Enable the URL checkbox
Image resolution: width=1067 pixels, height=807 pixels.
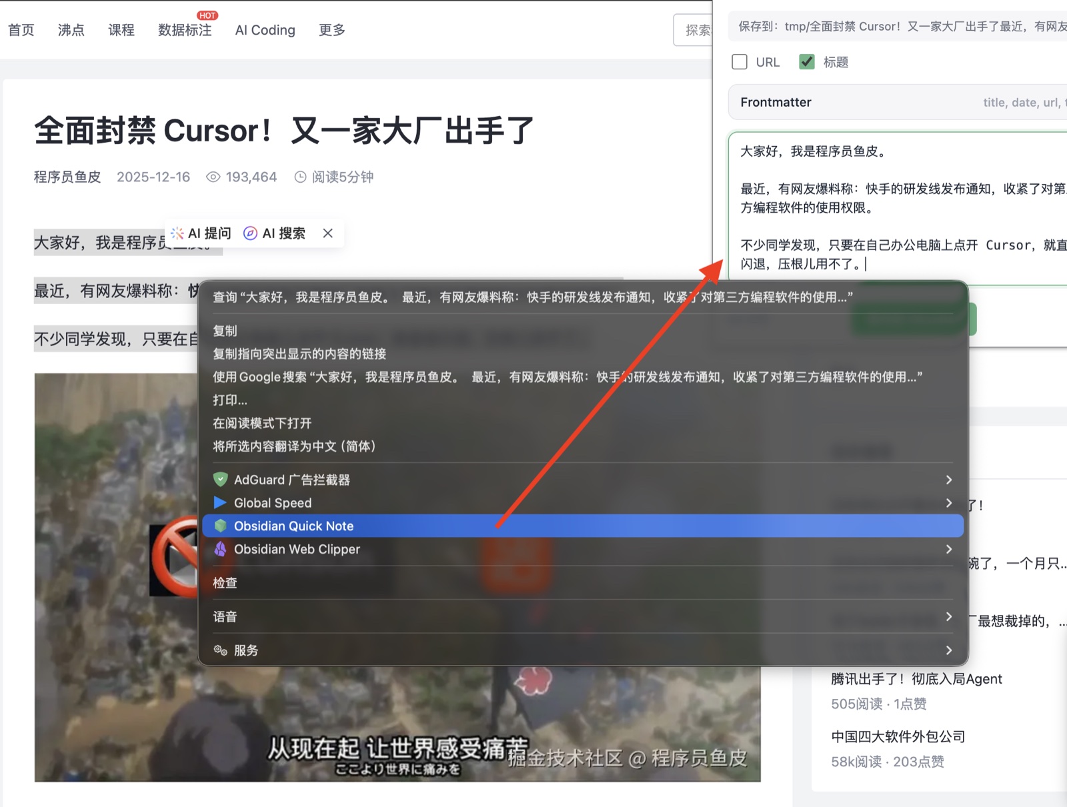coord(740,62)
